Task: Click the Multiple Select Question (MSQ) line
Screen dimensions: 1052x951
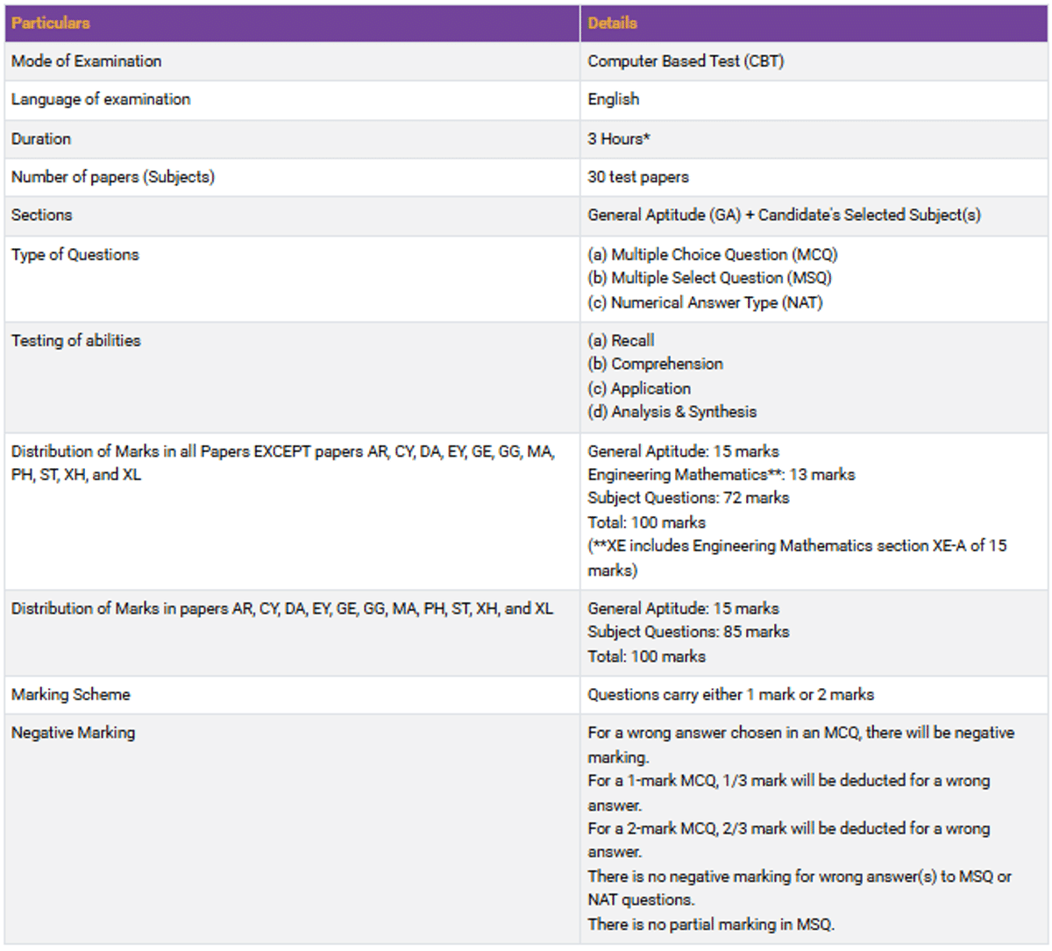Action: [709, 278]
